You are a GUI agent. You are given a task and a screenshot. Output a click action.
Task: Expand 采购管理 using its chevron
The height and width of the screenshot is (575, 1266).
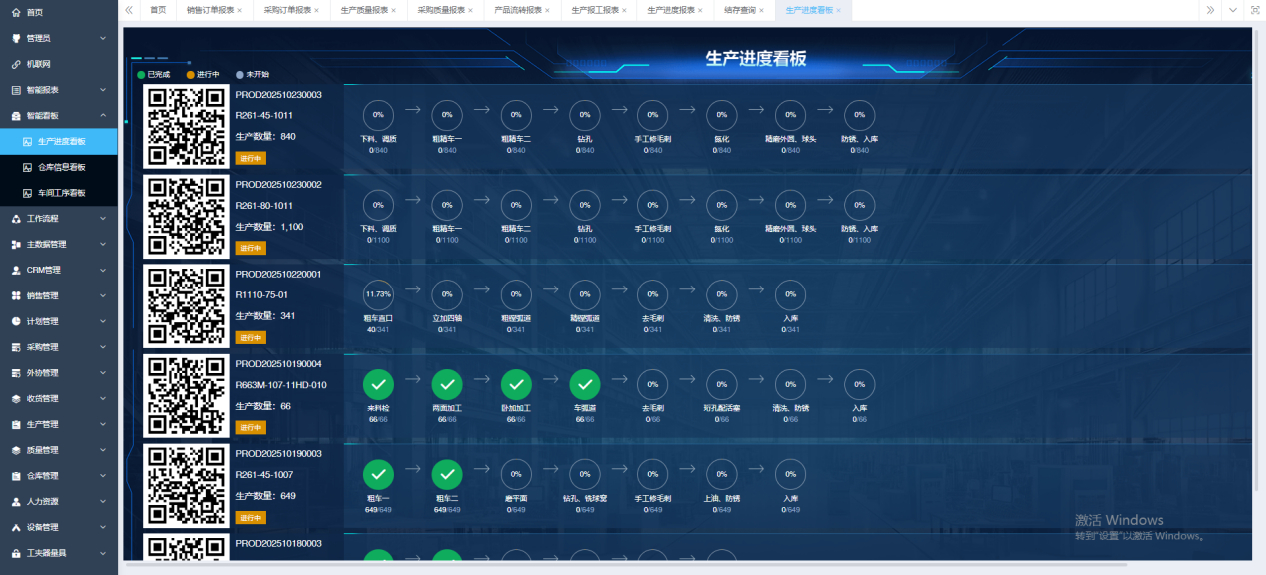point(103,347)
